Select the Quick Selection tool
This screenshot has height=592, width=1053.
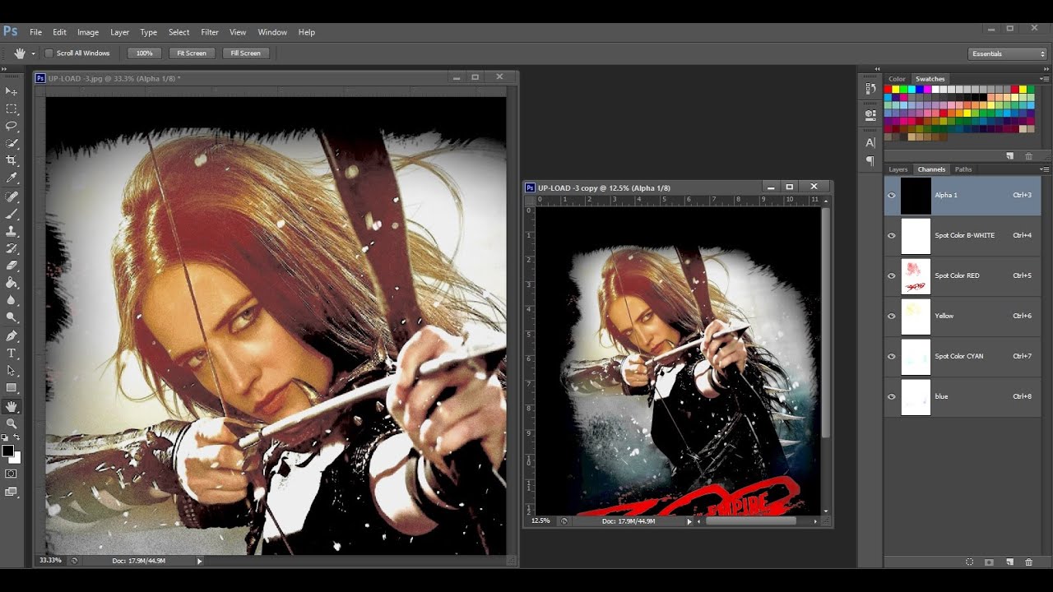pos(12,143)
